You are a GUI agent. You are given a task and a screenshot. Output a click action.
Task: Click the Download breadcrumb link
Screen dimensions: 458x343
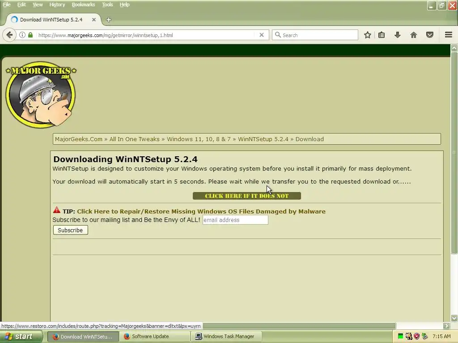310,139
